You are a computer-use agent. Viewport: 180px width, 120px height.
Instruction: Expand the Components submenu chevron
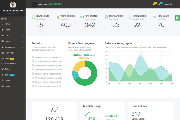click(x=23, y=47)
